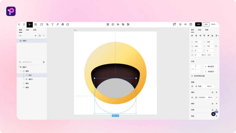Align selection to bottom edge

pos(212,36)
